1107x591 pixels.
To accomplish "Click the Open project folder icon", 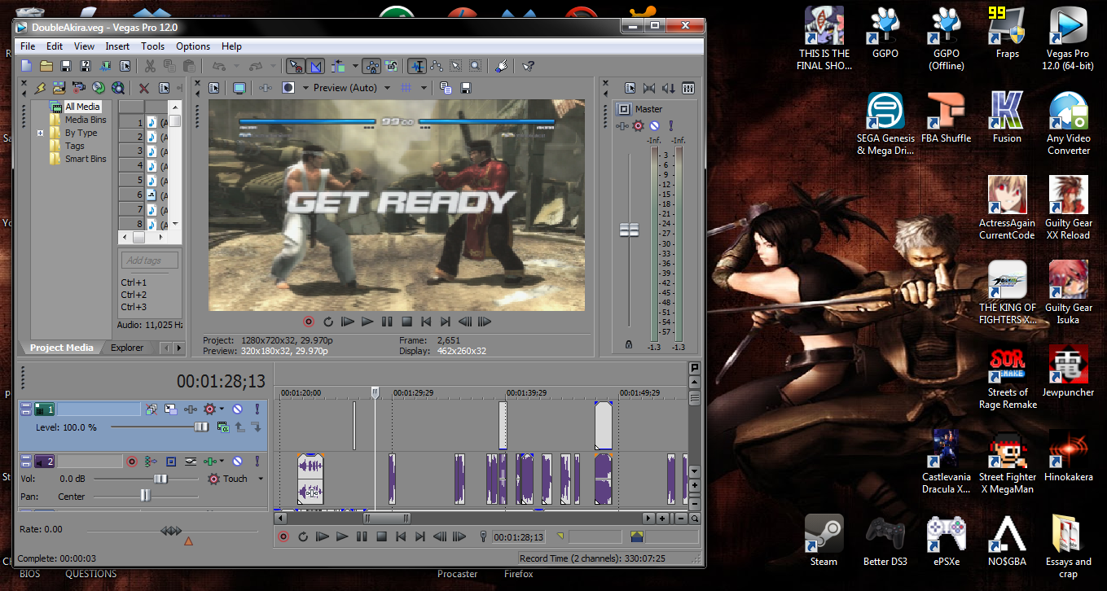I will (46, 66).
